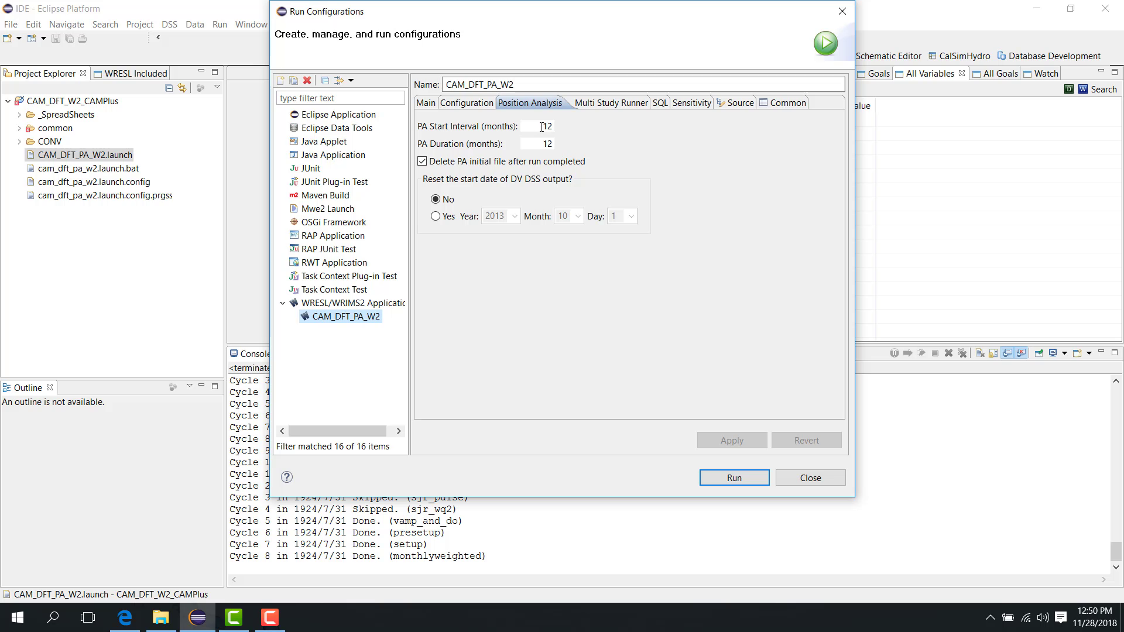Click the Collapse All icon in Project Explorer
This screenshot has height=632, width=1124.
point(169,88)
